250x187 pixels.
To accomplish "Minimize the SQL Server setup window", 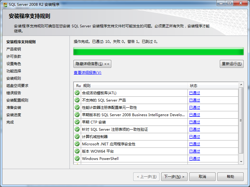I will click(221, 3).
